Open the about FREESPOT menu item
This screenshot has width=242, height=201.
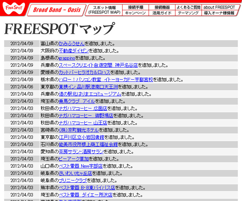[x=219, y=7]
